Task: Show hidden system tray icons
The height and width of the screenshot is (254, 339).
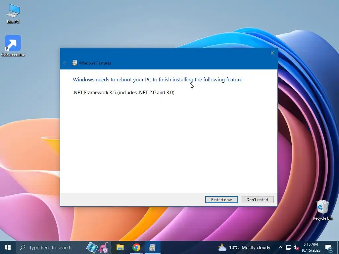Action: click(x=280, y=247)
